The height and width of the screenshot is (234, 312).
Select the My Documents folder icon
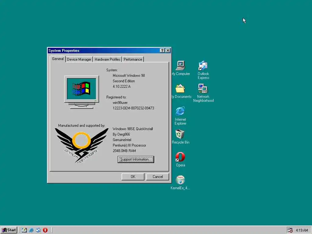pos(180,91)
